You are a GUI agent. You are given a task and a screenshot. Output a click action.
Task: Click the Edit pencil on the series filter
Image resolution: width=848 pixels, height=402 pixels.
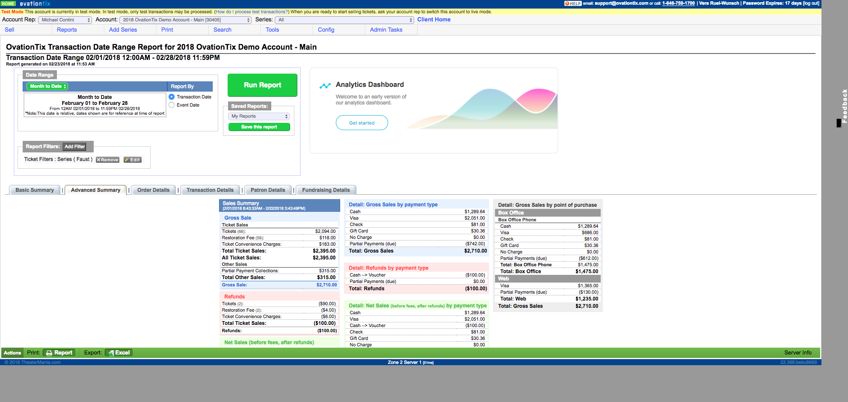(x=132, y=160)
